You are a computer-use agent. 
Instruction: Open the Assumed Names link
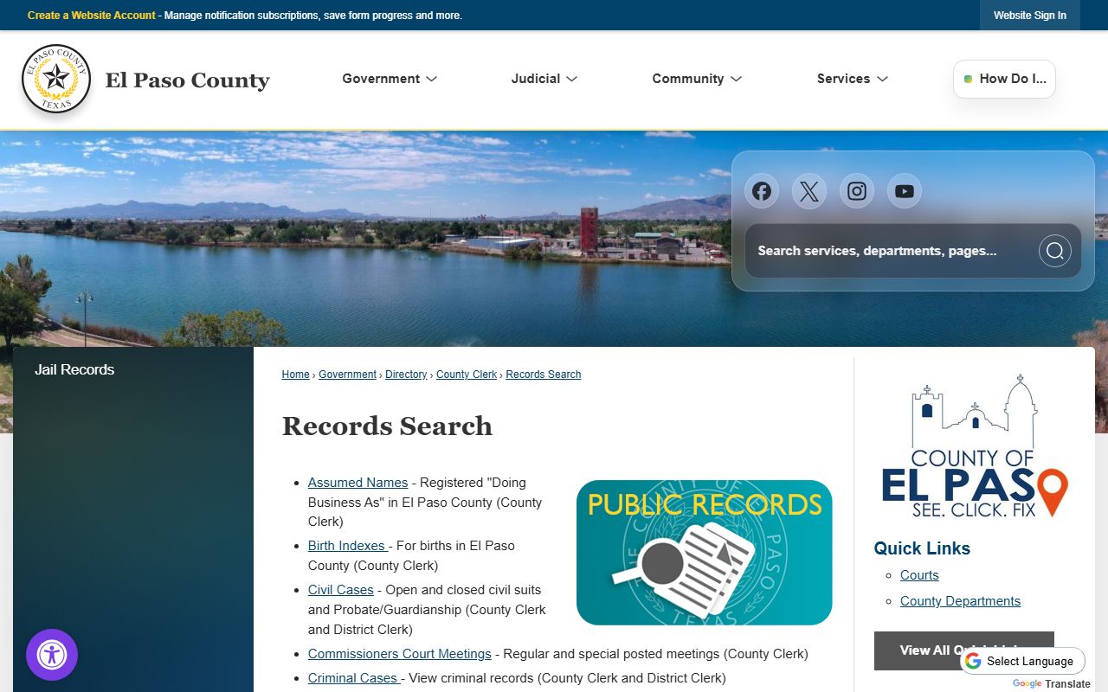tap(358, 483)
